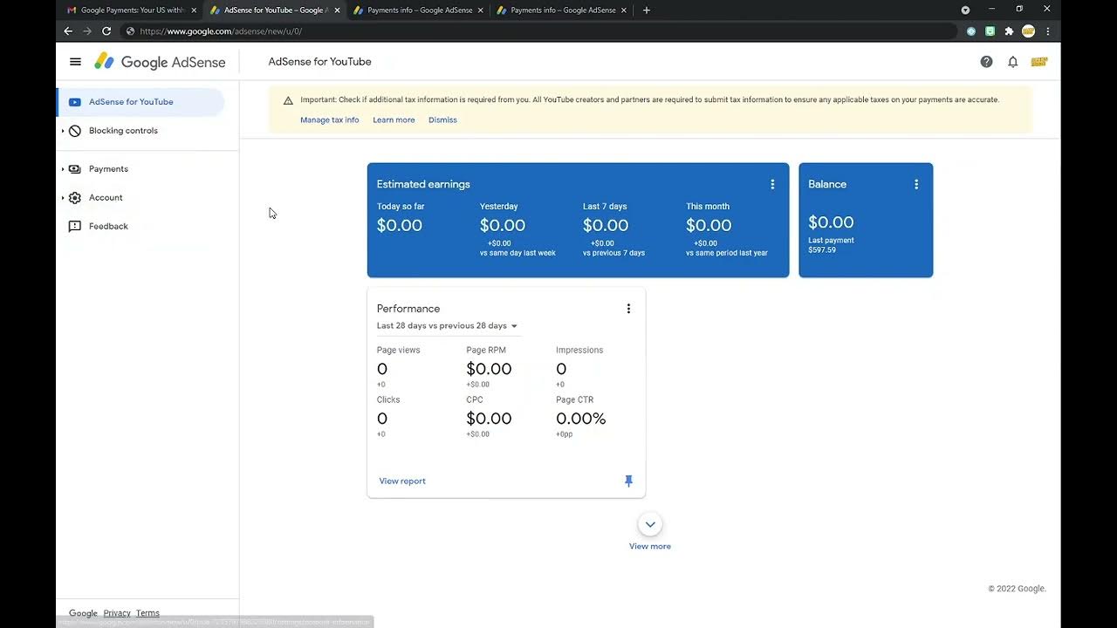The height and width of the screenshot is (628, 1117).
Task: Switch to the Google Payments Gmail tab
Action: pyautogui.click(x=131, y=10)
